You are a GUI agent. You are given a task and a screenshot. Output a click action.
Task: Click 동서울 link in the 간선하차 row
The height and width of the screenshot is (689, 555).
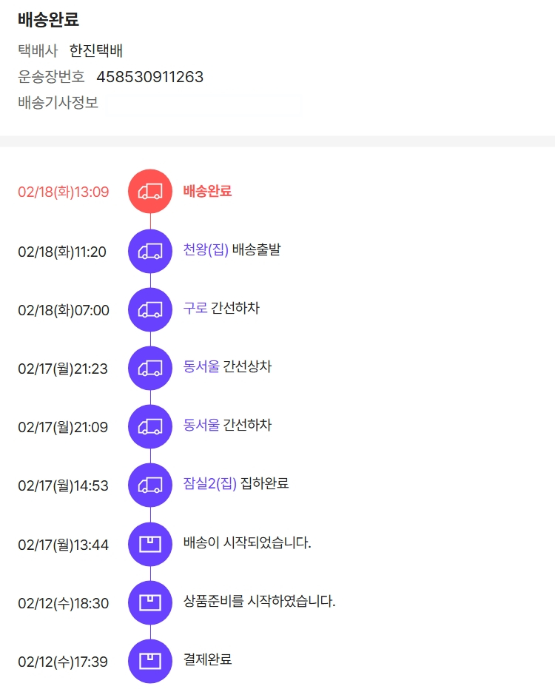pos(201,426)
